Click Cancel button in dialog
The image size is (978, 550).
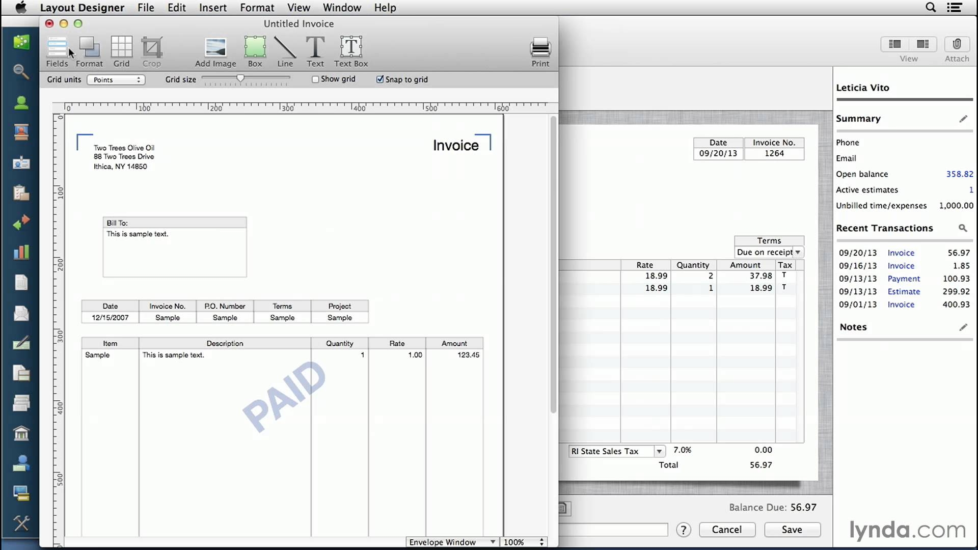[x=726, y=530]
